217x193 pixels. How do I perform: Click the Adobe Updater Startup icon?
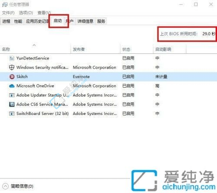point(12,95)
